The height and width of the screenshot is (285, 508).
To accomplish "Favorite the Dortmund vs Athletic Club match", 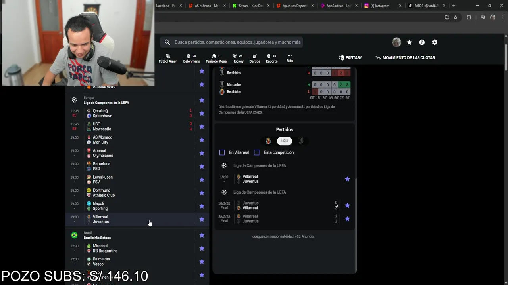I will (202, 193).
